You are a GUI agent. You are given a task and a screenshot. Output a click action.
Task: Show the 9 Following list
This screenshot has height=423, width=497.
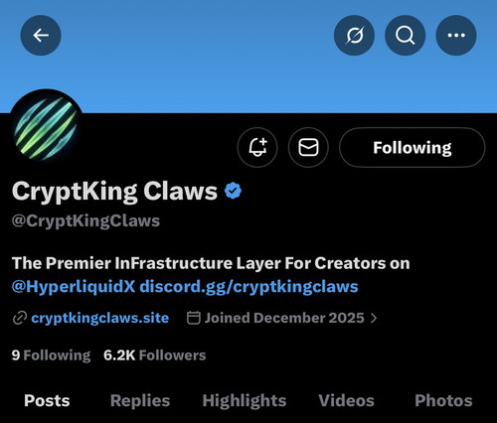point(51,355)
